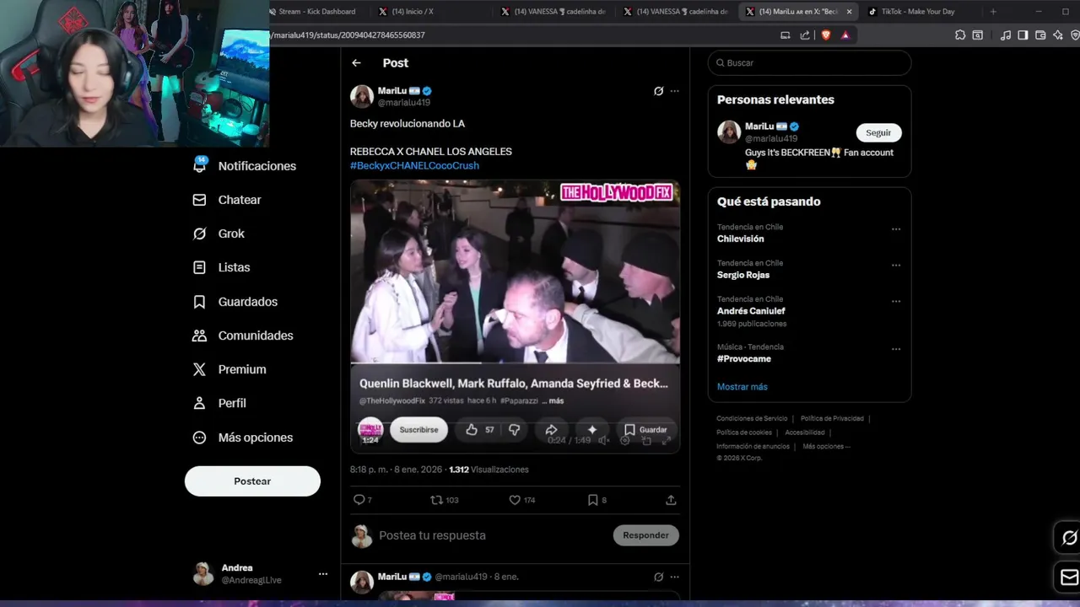Reply using the comment icon showing 7

click(x=363, y=500)
